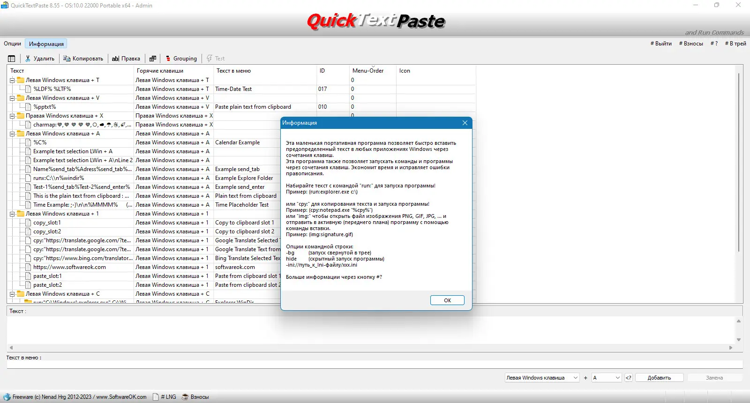The image size is (750, 403).
Task: Click the folder icon of Правая Windows клавиша + X
Action: [x=21, y=116]
